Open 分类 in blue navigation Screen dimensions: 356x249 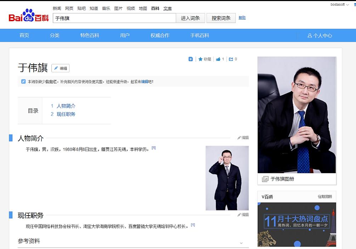click(x=55, y=35)
